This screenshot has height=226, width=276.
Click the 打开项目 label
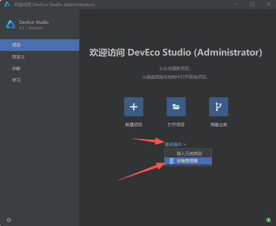(x=176, y=125)
